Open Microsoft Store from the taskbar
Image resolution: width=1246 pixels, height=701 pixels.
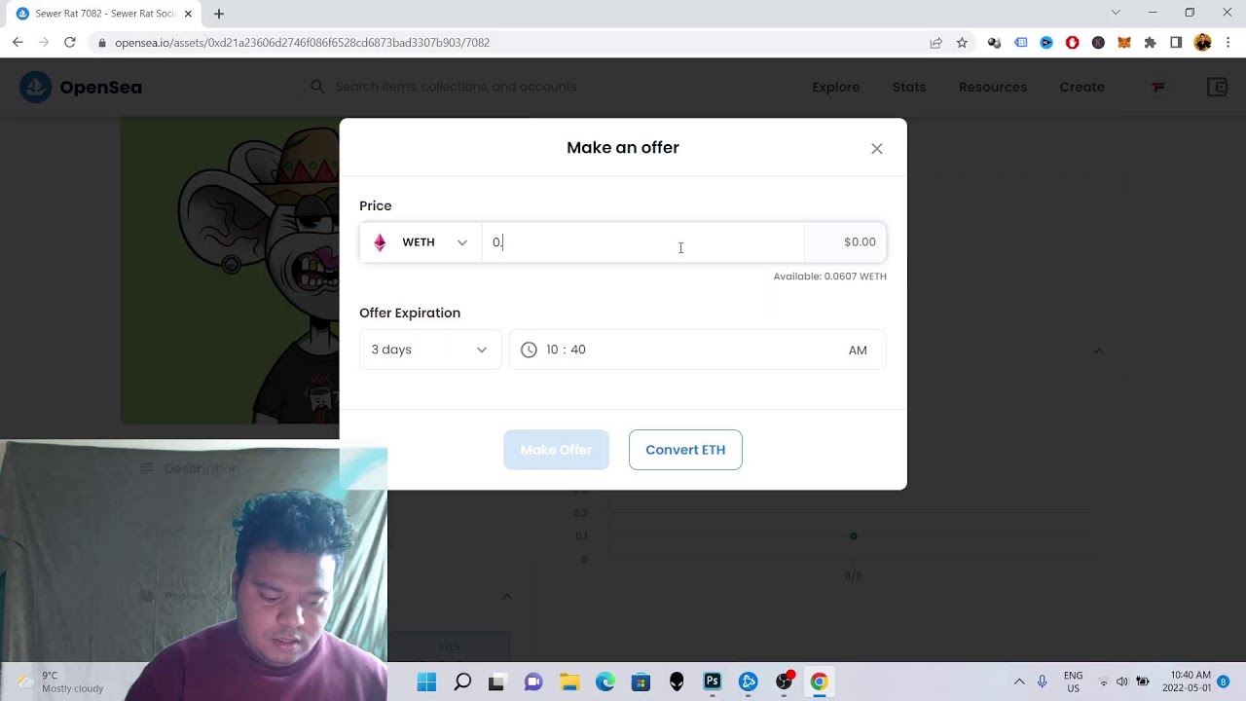tap(641, 682)
